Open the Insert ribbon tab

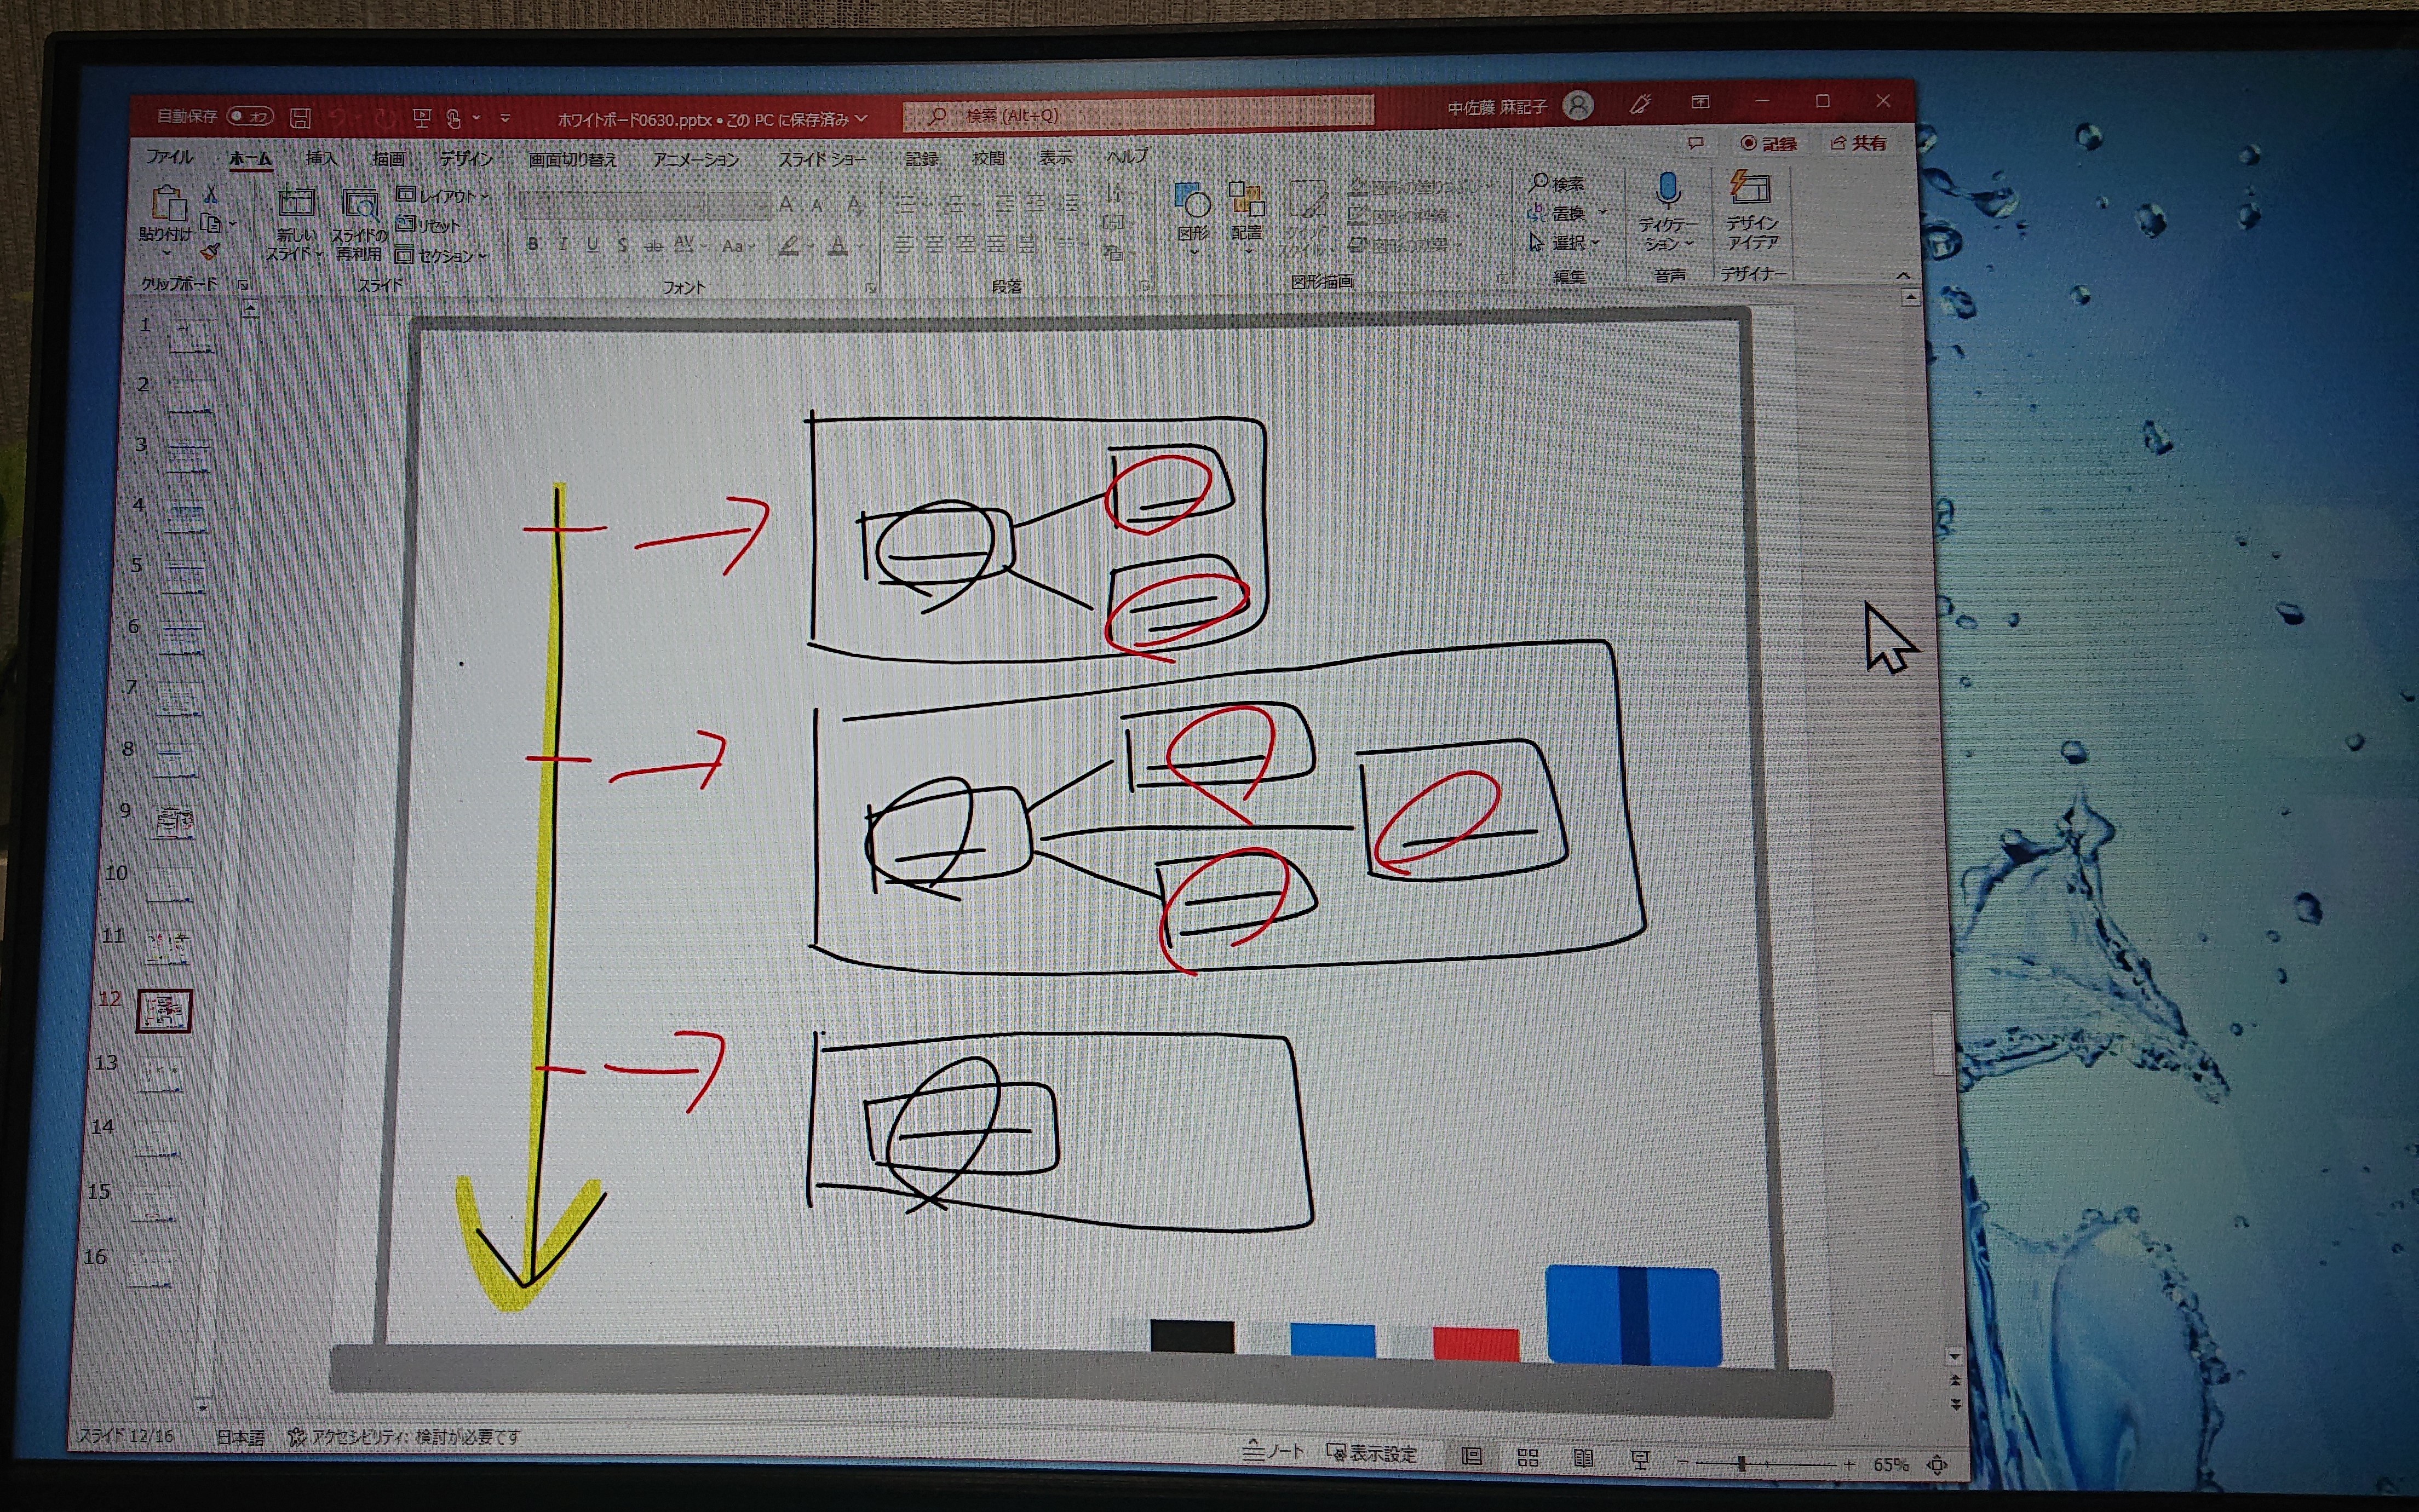click(x=321, y=158)
